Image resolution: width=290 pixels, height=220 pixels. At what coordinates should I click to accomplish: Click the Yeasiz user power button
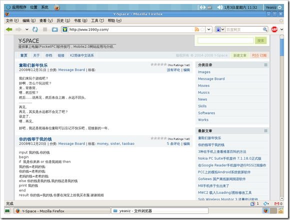pos(273,7)
